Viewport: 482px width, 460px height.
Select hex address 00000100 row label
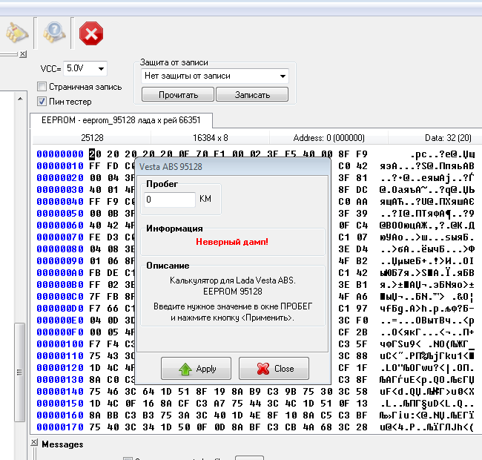click(60, 344)
